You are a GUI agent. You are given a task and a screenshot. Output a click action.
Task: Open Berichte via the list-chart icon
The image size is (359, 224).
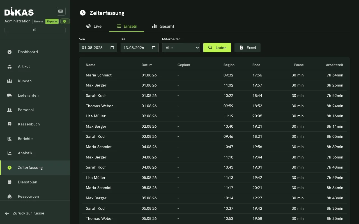pos(10,139)
